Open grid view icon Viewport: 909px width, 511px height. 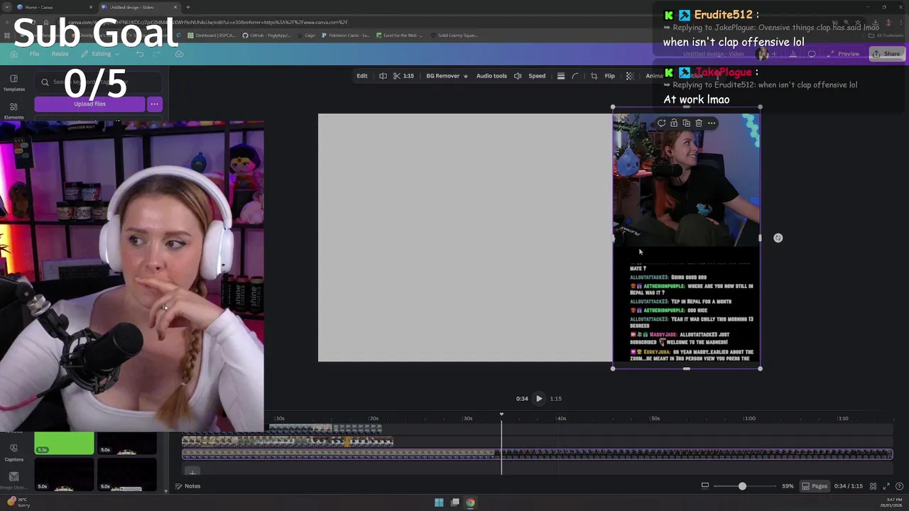click(x=873, y=486)
